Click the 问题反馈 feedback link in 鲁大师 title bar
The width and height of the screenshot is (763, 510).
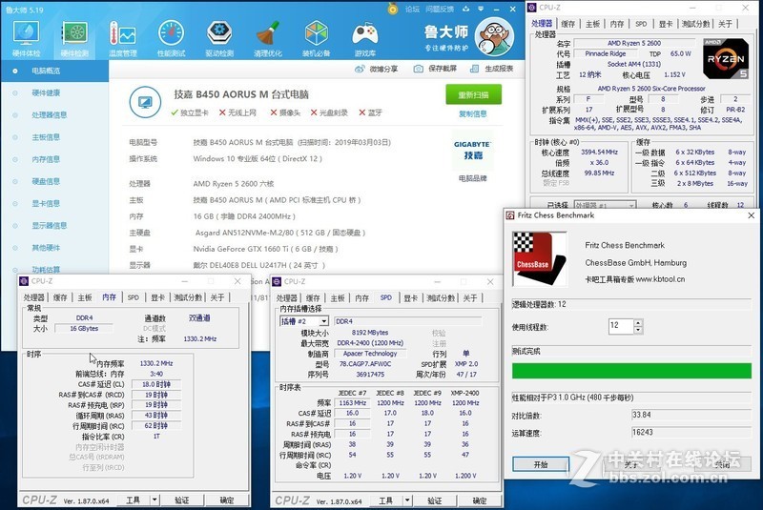(x=440, y=10)
